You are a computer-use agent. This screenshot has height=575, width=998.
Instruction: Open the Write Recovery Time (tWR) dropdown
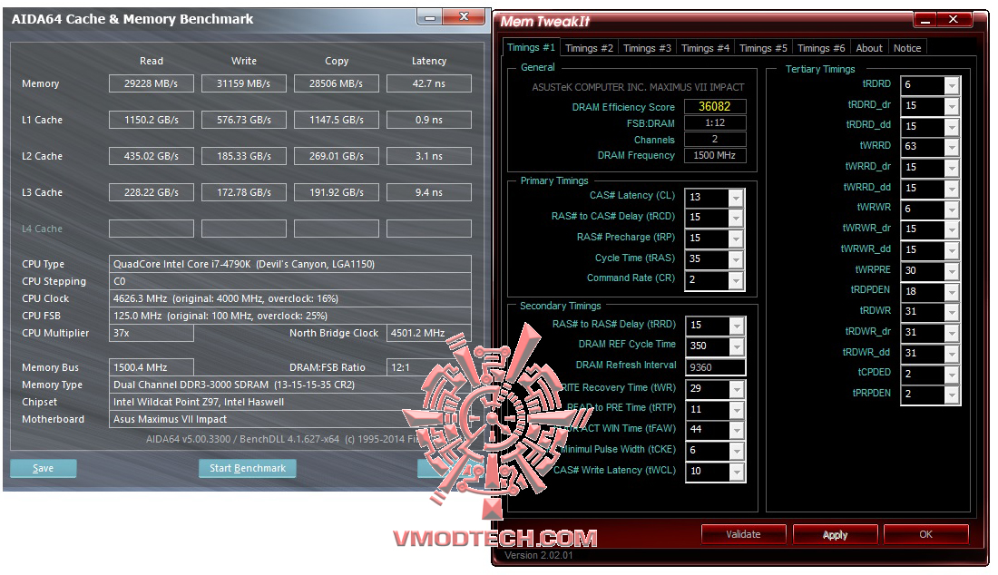(737, 389)
